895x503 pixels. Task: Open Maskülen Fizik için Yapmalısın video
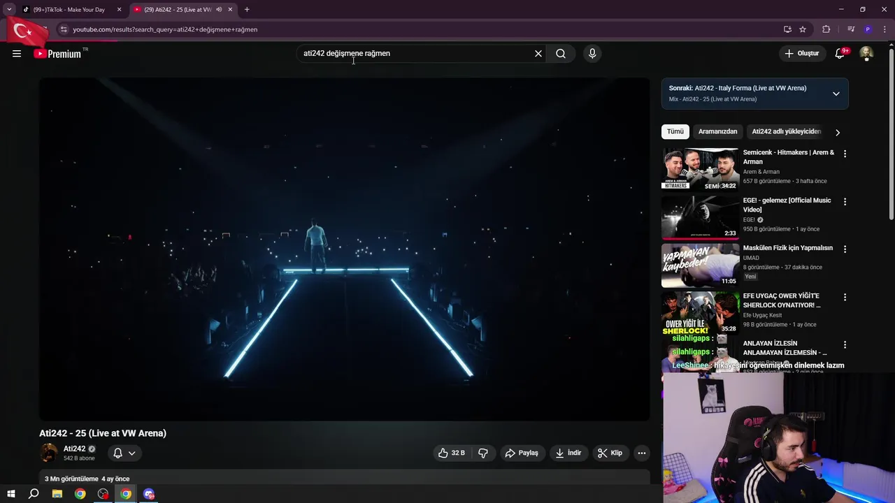(x=788, y=248)
